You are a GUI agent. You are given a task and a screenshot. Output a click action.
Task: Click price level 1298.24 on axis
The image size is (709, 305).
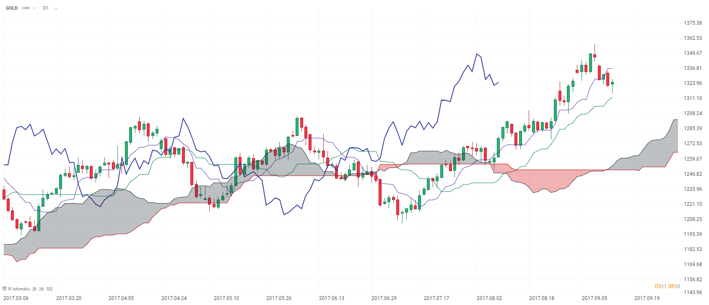coord(693,113)
